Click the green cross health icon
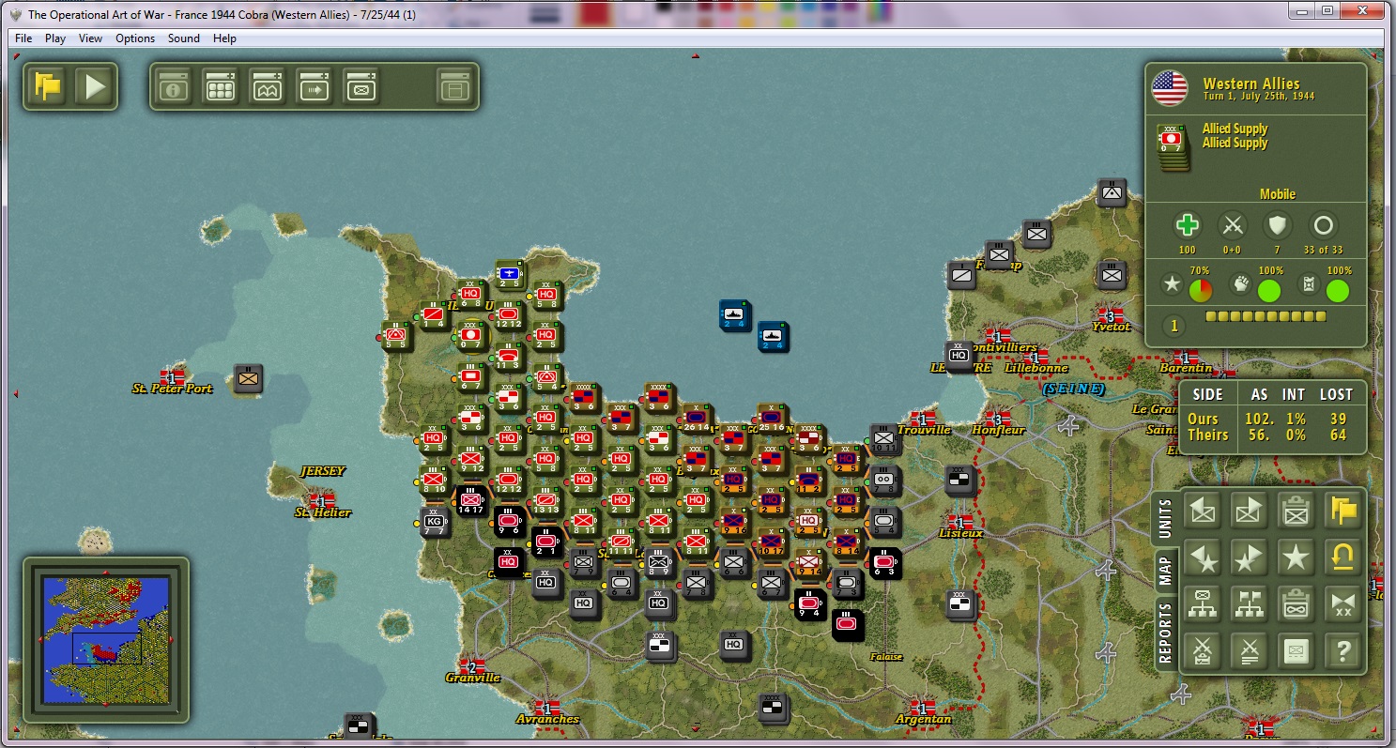The width and height of the screenshot is (1396, 748). coord(1188,225)
